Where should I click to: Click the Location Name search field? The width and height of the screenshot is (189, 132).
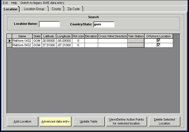(49, 24)
